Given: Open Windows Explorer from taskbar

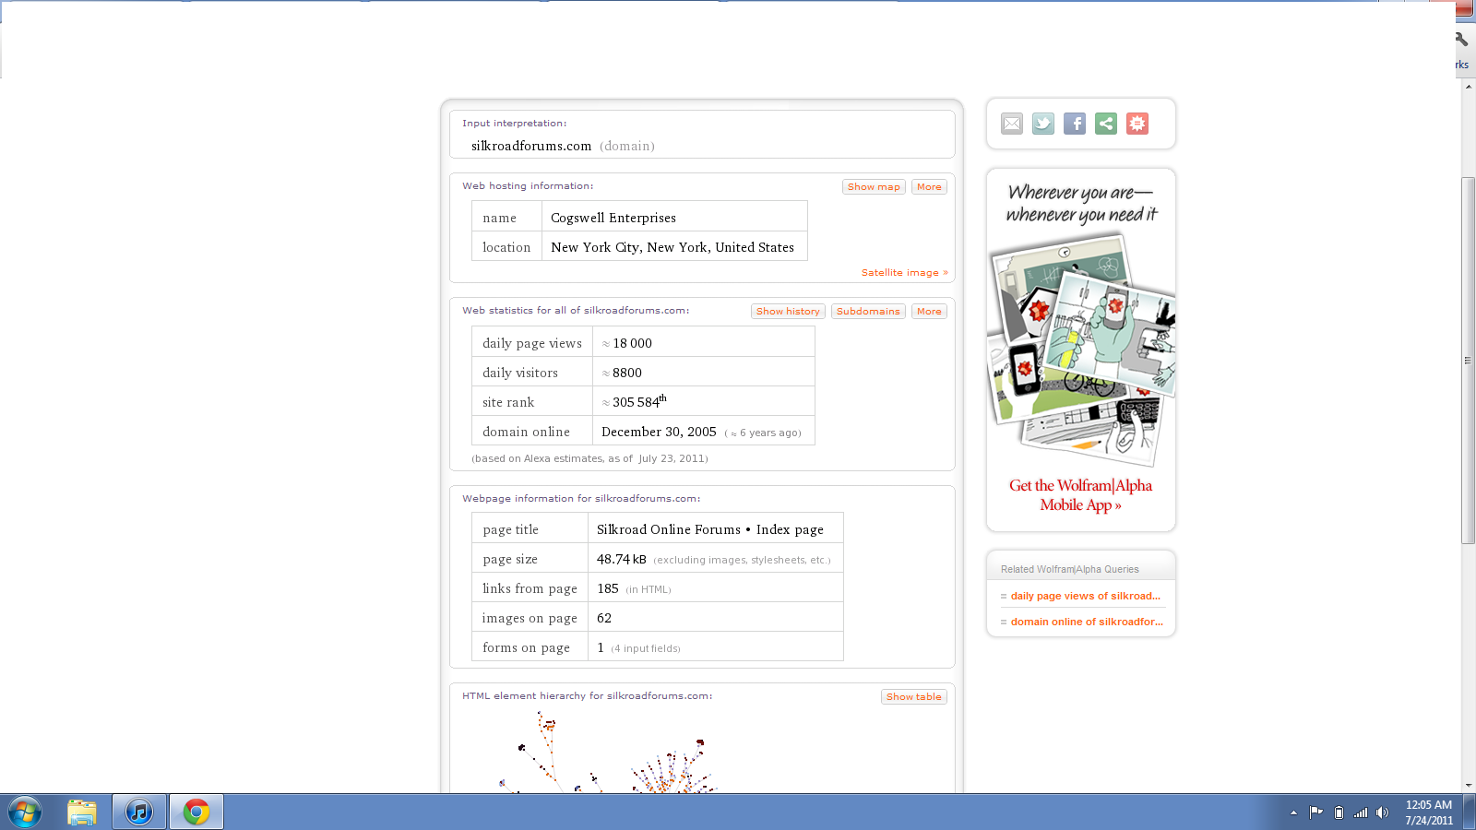Looking at the screenshot, I should point(82,812).
